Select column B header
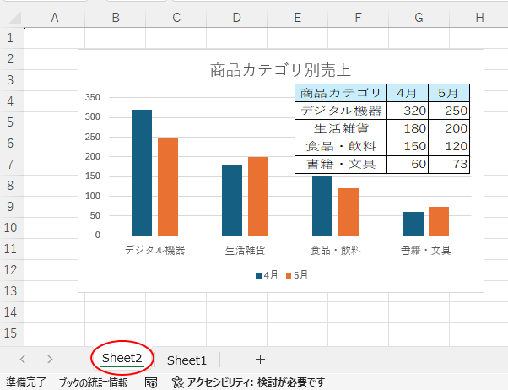This screenshot has height=390, width=508. coord(116,18)
